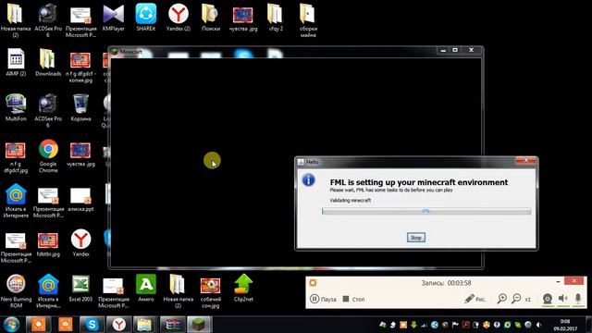The image size is (592, 333).
Task: Open the Yandex (2) desktop shortcut
Action: tap(179, 18)
